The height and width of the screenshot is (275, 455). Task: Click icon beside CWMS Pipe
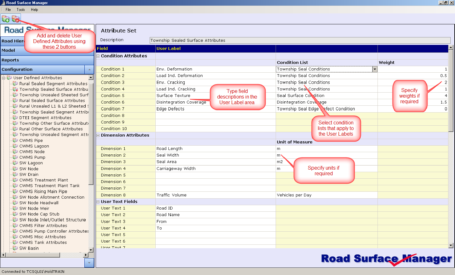point(15,140)
